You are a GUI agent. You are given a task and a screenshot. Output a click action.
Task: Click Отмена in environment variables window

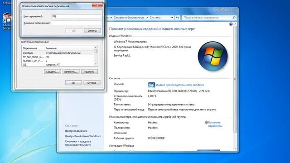pos(92,83)
